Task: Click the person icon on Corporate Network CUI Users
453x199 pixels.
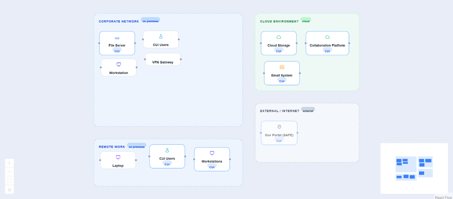Action: [161, 36]
